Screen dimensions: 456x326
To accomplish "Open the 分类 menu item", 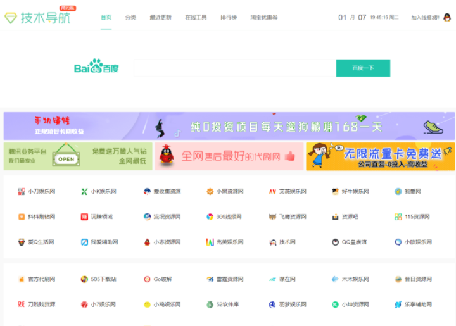I will coord(130,18).
